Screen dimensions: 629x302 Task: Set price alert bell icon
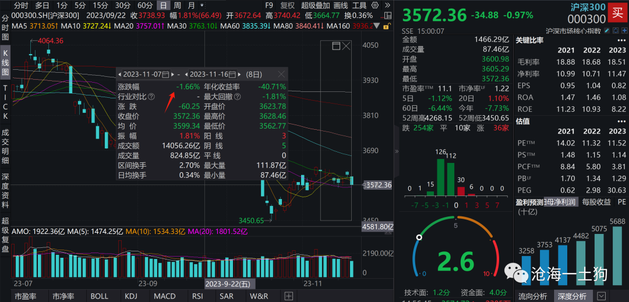click(x=616, y=30)
